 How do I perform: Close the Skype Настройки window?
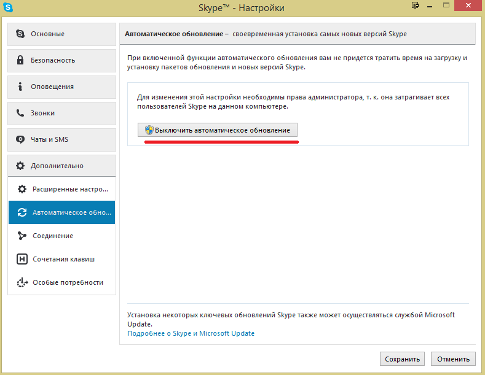point(468,6)
